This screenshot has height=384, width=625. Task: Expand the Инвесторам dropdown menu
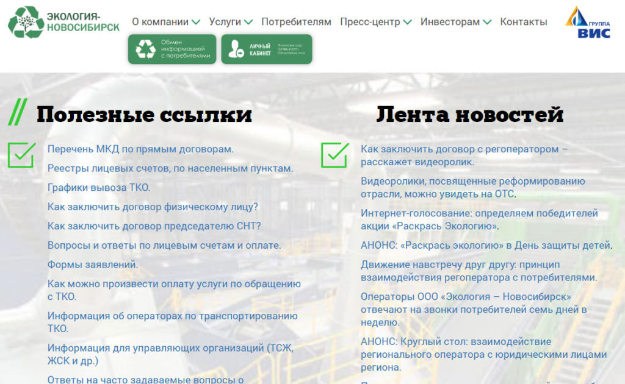[455, 22]
